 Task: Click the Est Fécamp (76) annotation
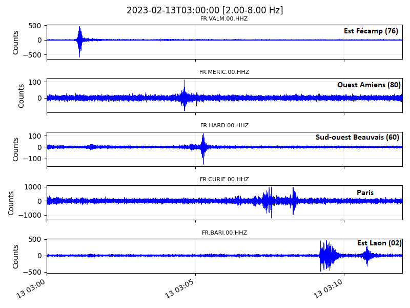click(371, 31)
